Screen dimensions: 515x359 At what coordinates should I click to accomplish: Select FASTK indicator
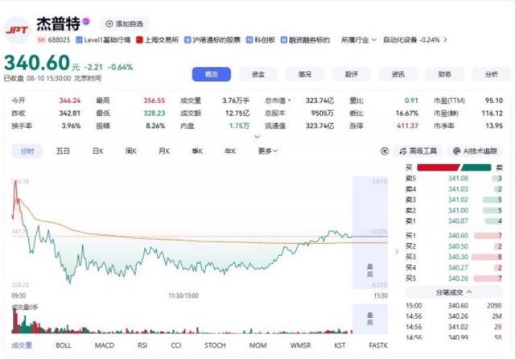coord(378,345)
